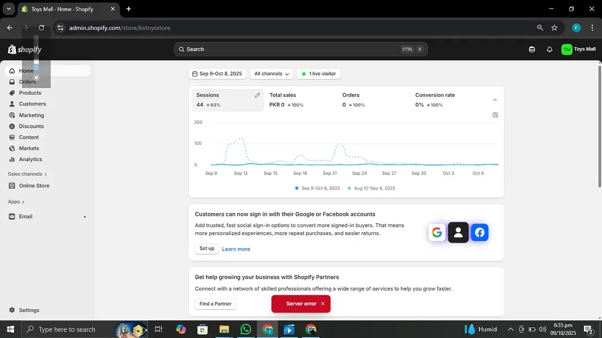Open the All channels dropdown
Screen dimensions: 602x338
[x=272, y=74]
